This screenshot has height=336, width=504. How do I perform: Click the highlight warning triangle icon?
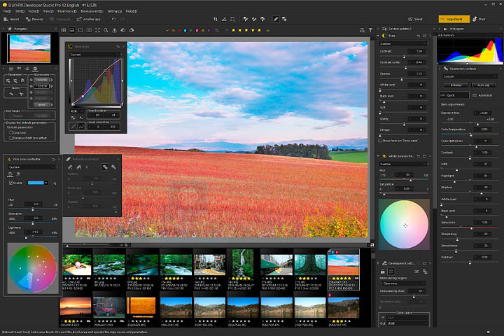coord(114,30)
